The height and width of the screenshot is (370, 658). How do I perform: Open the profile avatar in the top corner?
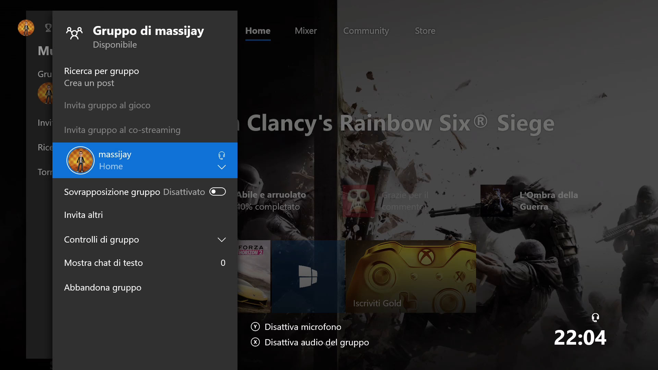(x=26, y=28)
